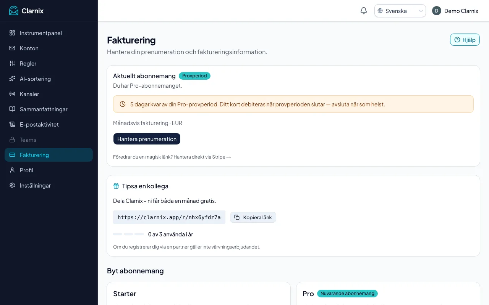This screenshot has width=489, height=305.
Task: Click the 'Hantera din prenumeration' subtitle text
Action: tap(187, 52)
